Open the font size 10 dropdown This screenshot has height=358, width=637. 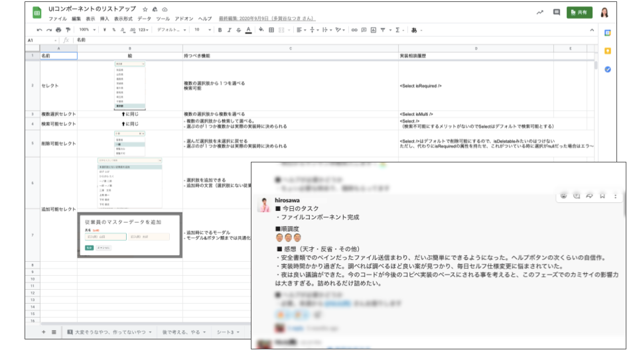(202, 30)
